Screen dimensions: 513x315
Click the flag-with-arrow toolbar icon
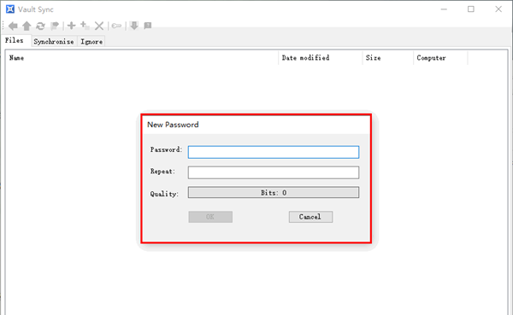55,26
